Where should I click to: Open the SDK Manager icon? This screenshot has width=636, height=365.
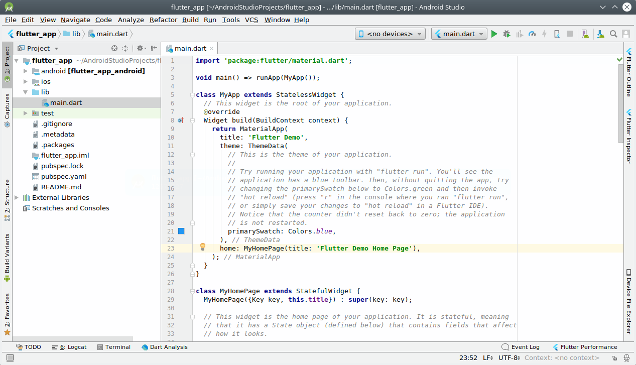(x=600, y=34)
